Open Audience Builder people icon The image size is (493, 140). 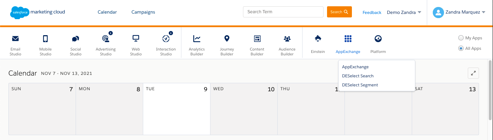pyautogui.click(x=287, y=39)
